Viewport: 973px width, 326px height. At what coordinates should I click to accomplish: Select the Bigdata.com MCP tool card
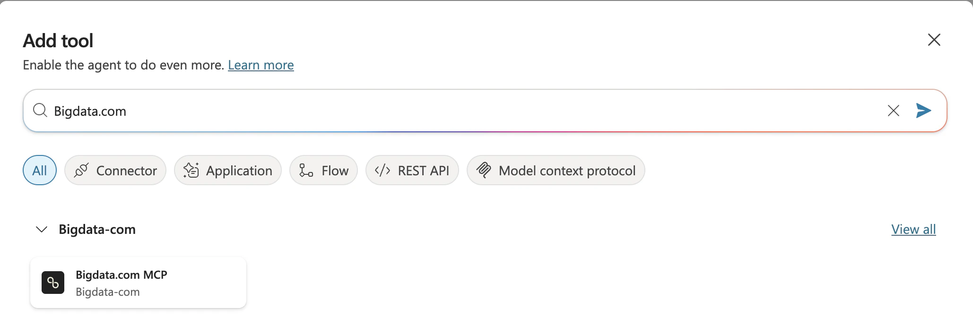click(x=138, y=283)
